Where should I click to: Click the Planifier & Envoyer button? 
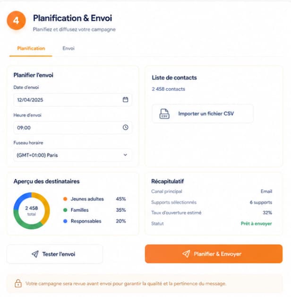click(214, 254)
